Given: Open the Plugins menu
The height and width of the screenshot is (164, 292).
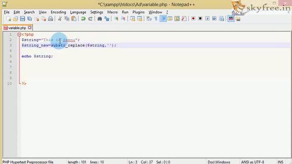Looking at the screenshot, I should tap(138, 12).
